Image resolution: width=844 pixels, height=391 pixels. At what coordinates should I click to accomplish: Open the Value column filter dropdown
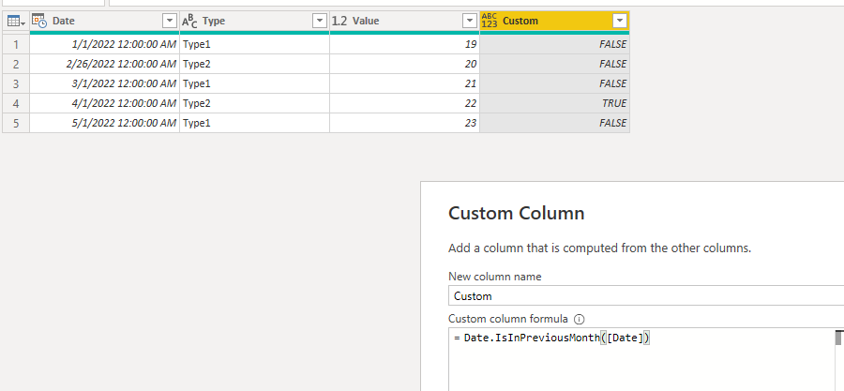(469, 21)
